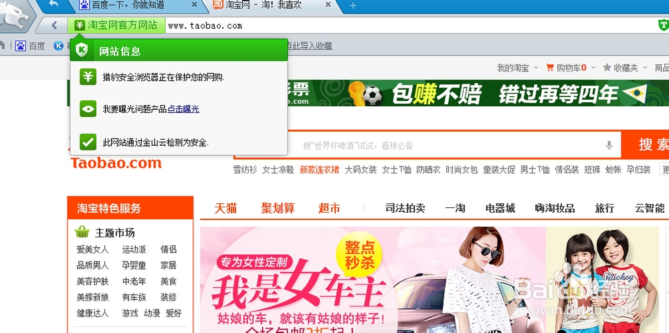Click the 点击曝光 link

[x=183, y=109]
